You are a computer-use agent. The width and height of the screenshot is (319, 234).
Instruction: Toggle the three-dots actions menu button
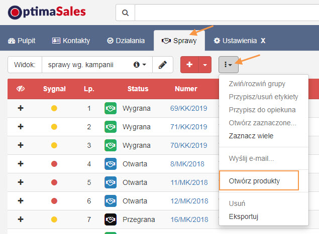tap(228, 65)
